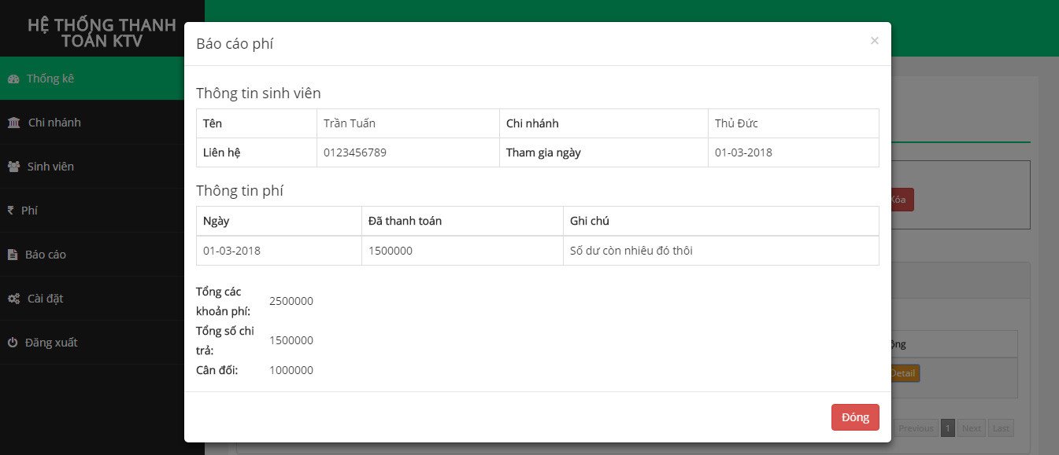Click the contact number 0123456789
Image resolution: width=1059 pixels, height=455 pixels.
click(x=355, y=152)
